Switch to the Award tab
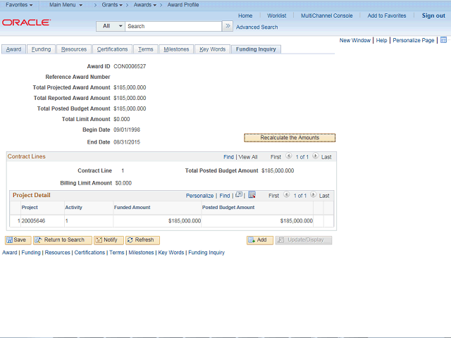This screenshot has width=451, height=338. coord(13,49)
